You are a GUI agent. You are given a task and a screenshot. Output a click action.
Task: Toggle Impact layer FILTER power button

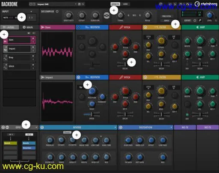(145, 77)
